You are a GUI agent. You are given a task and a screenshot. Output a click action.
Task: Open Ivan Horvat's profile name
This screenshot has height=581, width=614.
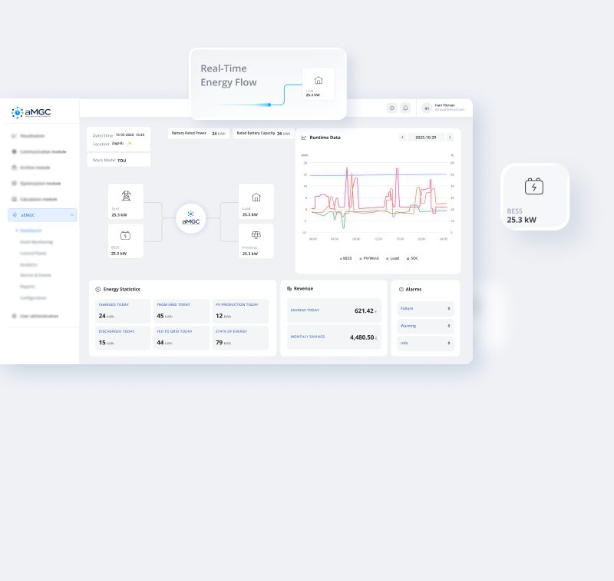[445, 105]
